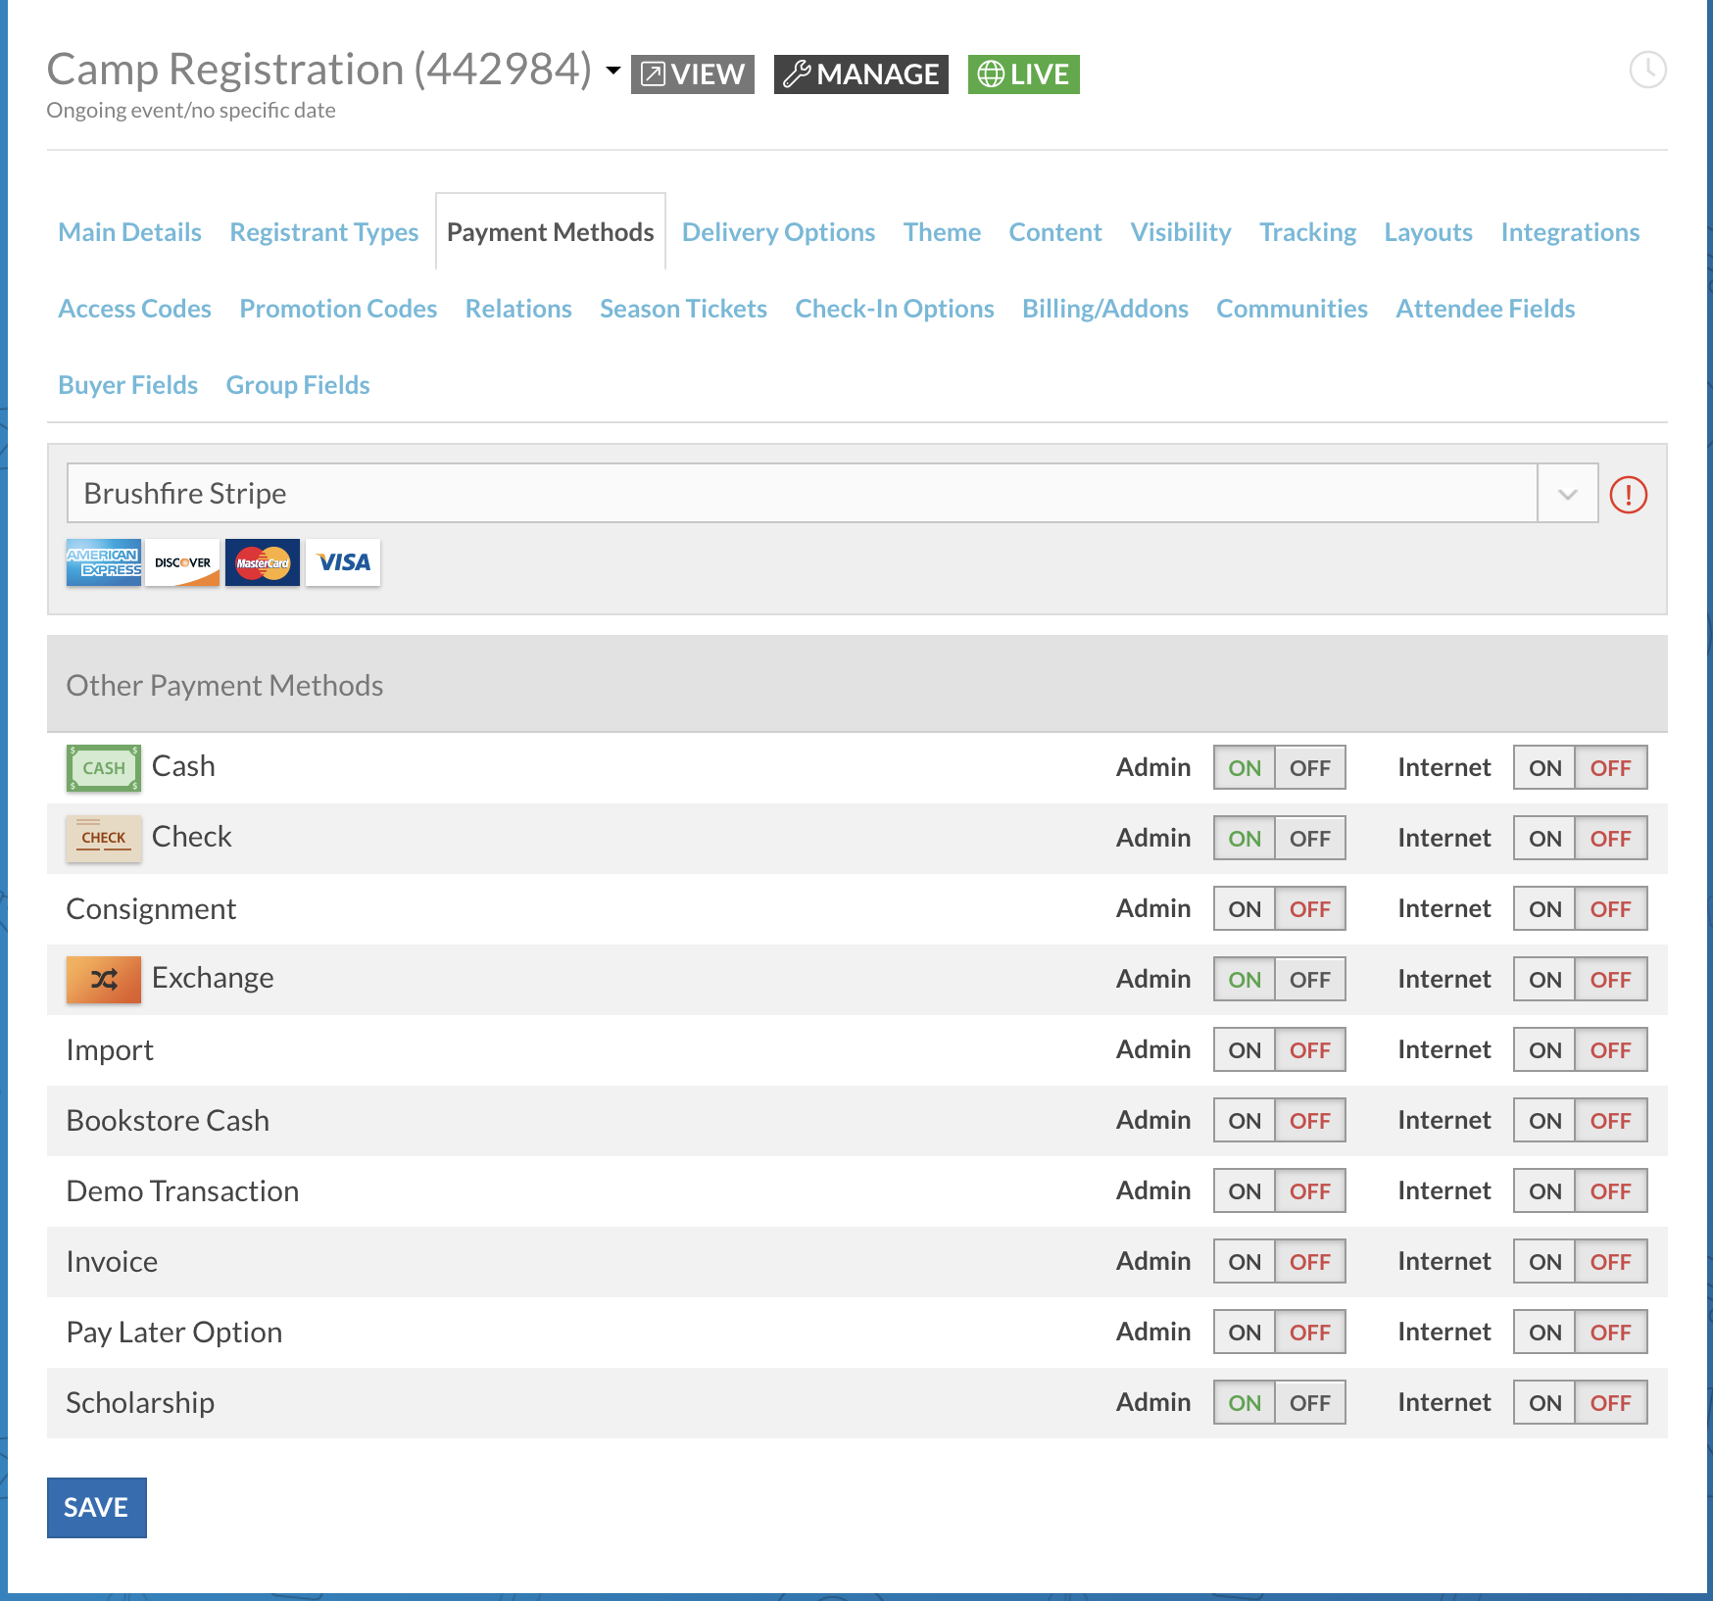Screen dimensions: 1713x1601
Task: Click the Visa card icon
Action: point(342,562)
